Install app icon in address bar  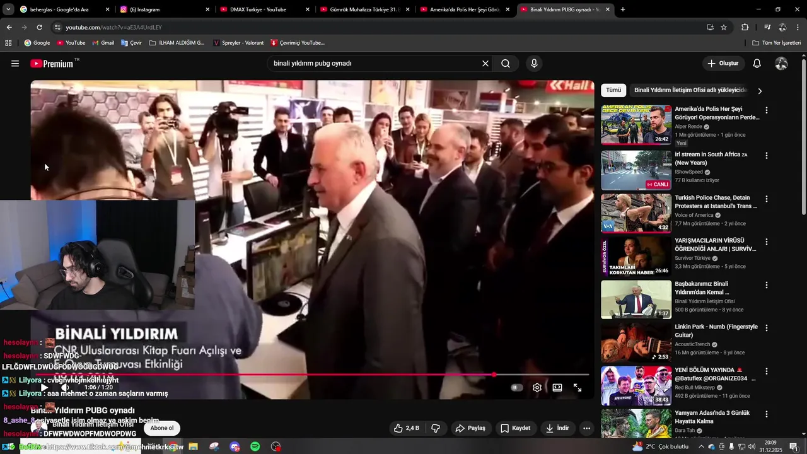click(710, 27)
